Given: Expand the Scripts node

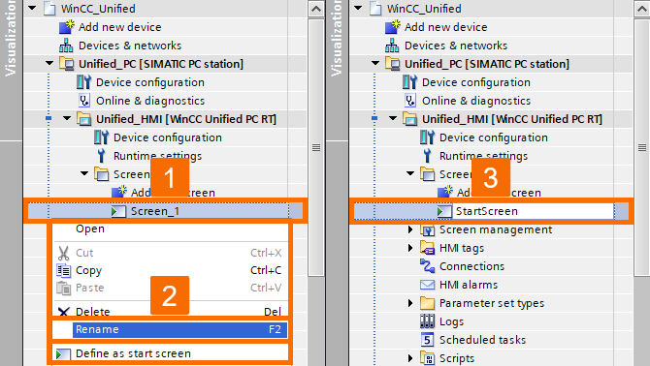Looking at the screenshot, I should pos(410,358).
